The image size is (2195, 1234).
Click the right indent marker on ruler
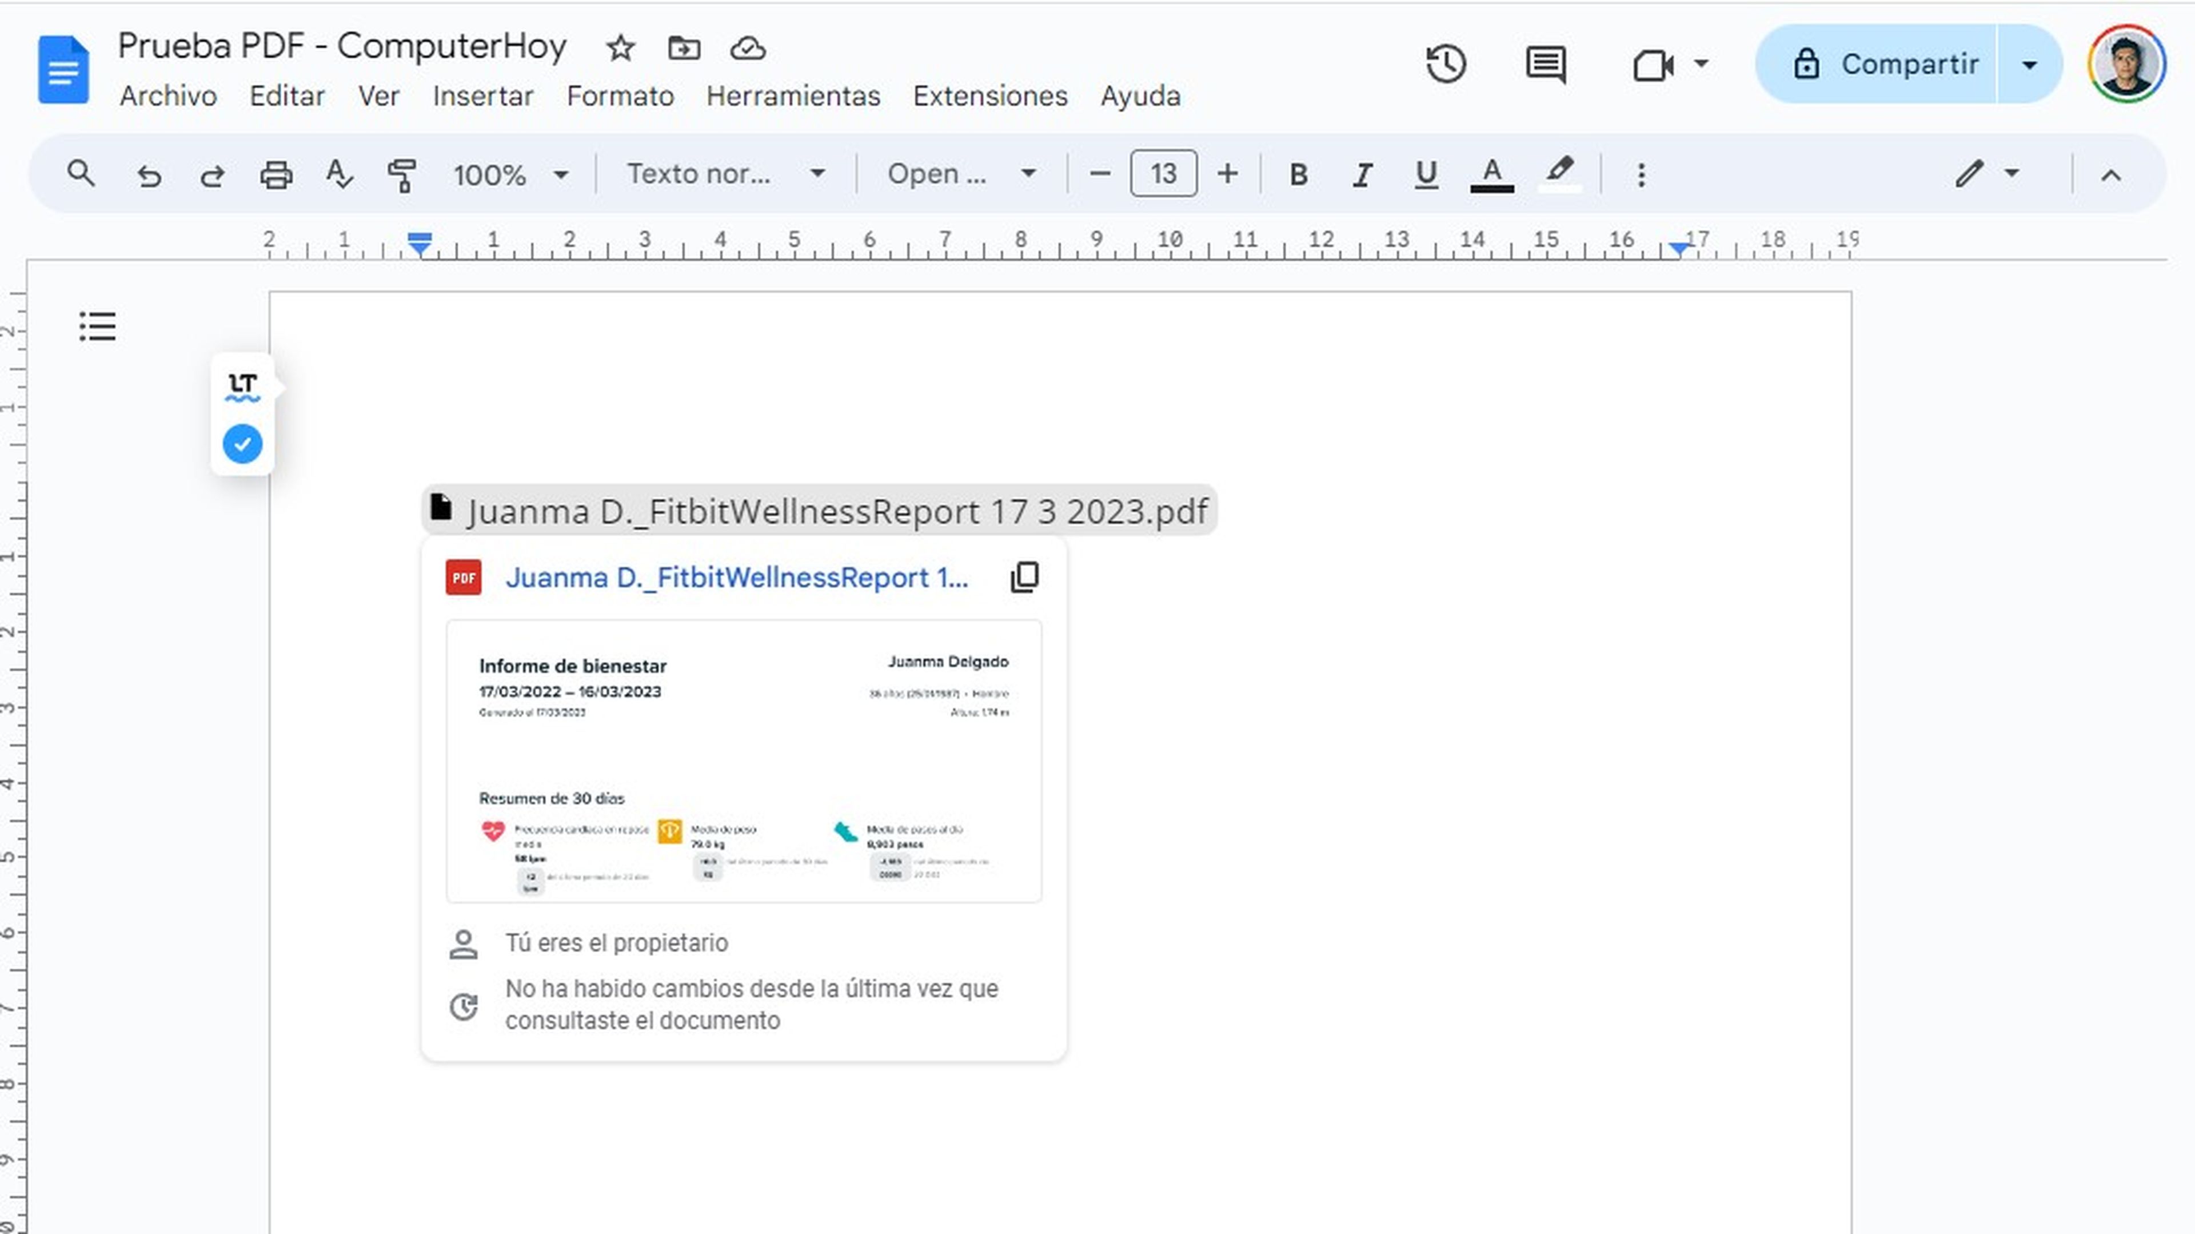(x=1679, y=248)
